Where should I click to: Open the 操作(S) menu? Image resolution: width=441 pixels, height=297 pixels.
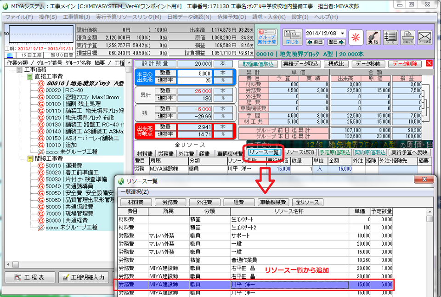[48, 17]
